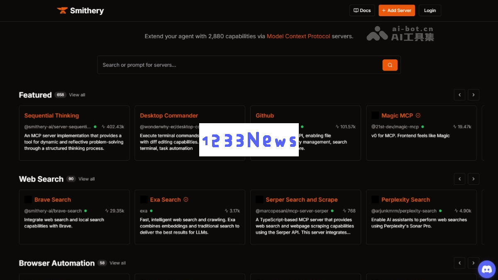Go to previous Featured servers
The height and width of the screenshot is (280, 498).
459,95
